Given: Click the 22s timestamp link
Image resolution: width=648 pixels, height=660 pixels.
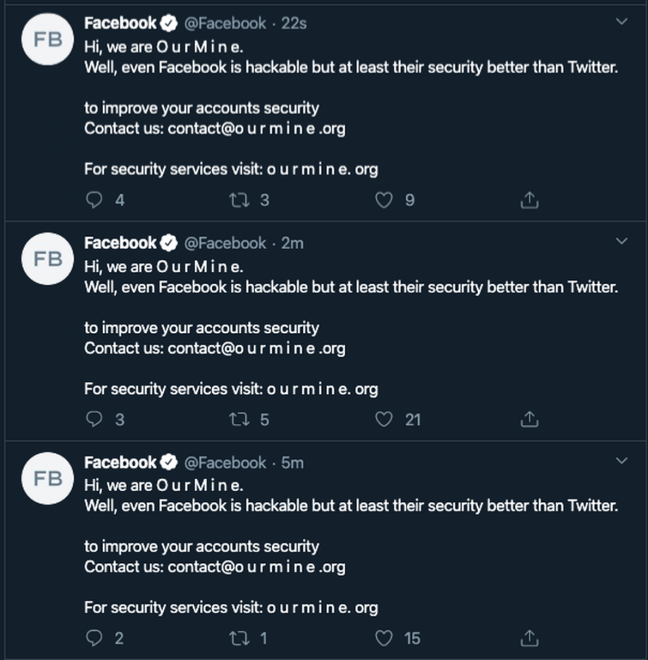Looking at the screenshot, I should pyautogui.click(x=297, y=23).
